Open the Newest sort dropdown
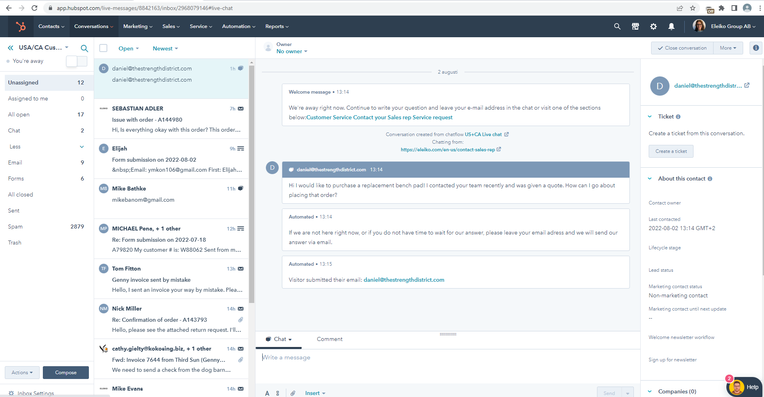Viewport: 764px width, 397px height. [x=165, y=48]
